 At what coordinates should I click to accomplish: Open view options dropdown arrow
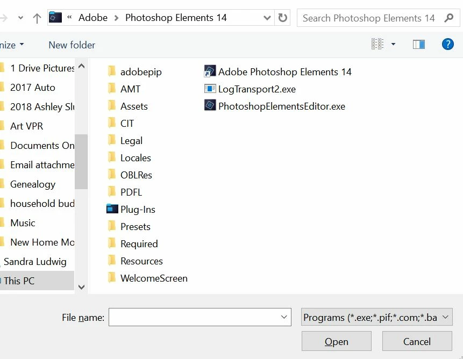393,44
